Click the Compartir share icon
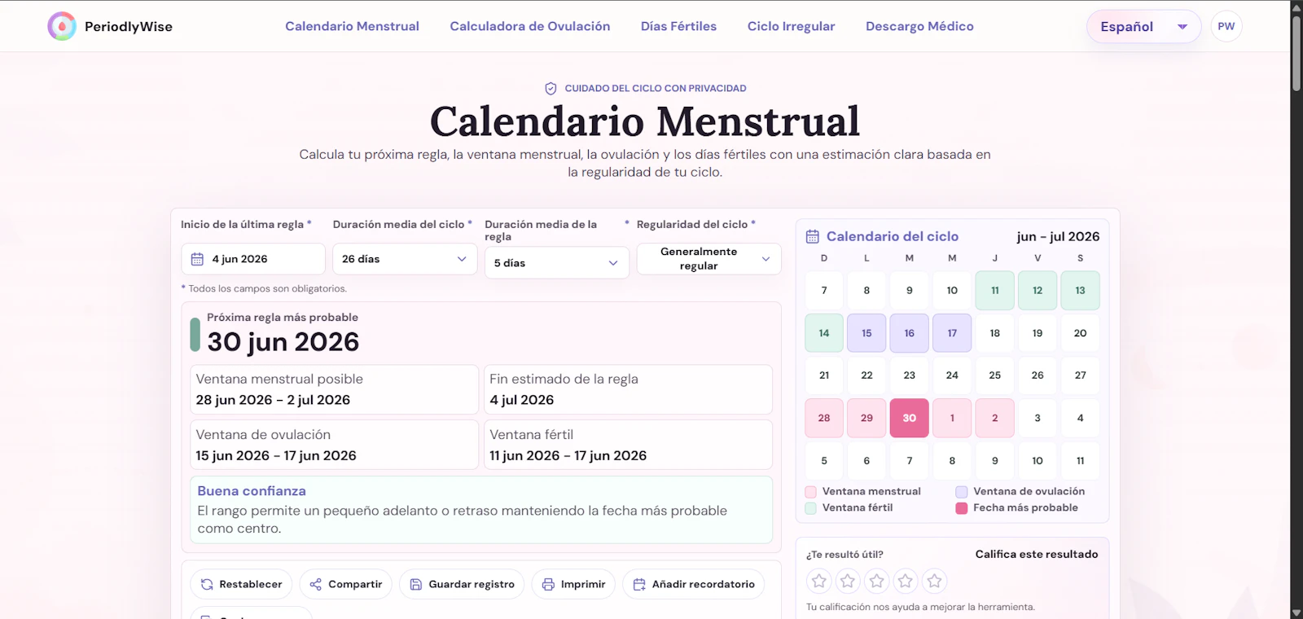Screen dimensions: 1303x619 click(316, 584)
